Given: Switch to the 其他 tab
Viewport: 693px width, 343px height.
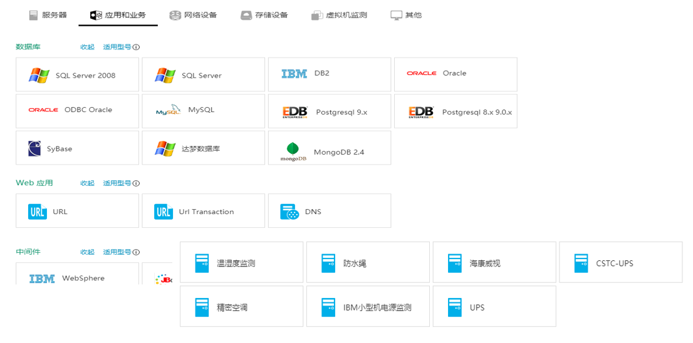Looking at the screenshot, I should point(406,15).
